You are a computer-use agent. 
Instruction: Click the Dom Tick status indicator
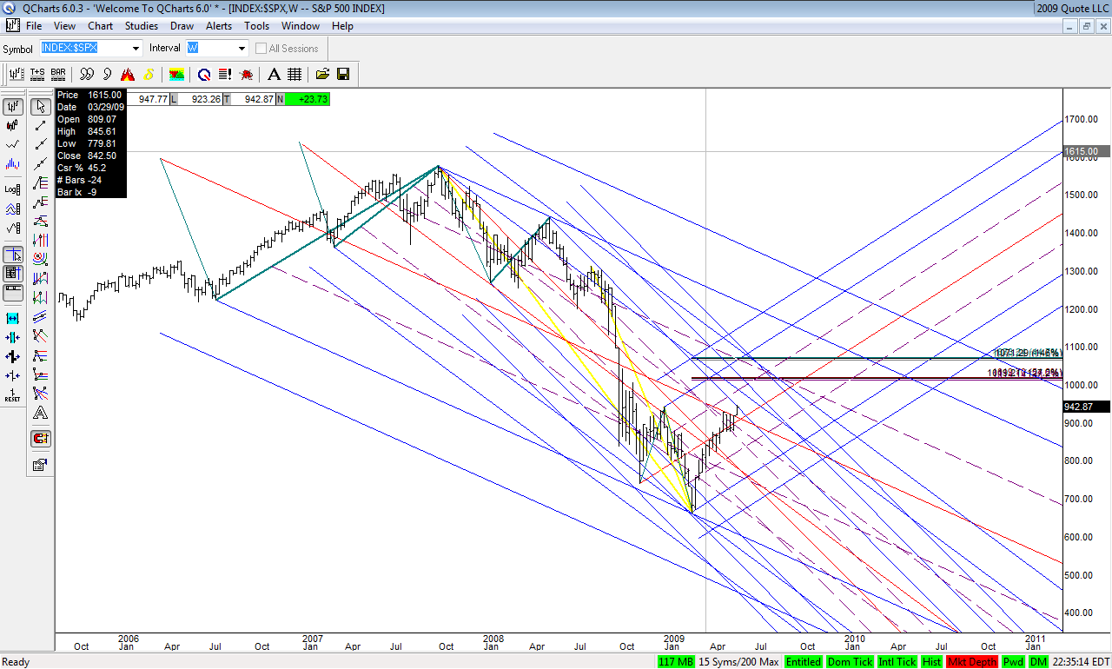(x=851, y=662)
